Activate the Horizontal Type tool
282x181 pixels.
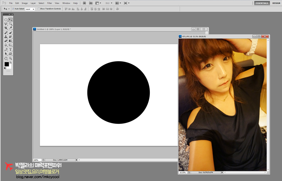point(11,50)
